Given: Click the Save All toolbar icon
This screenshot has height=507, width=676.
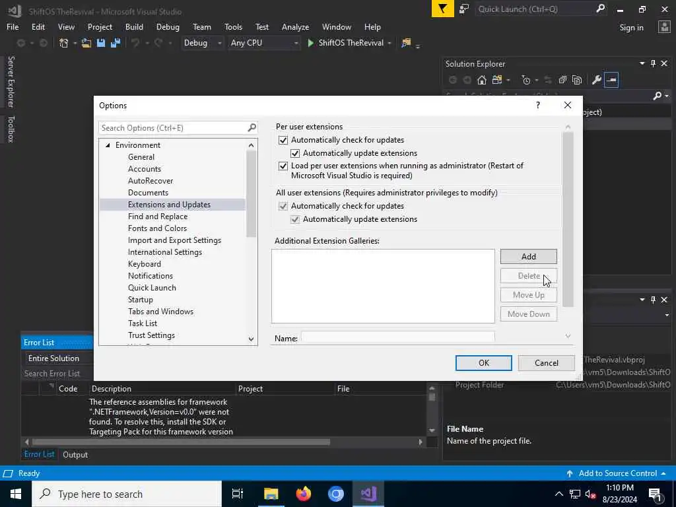Looking at the screenshot, I should [x=116, y=43].
